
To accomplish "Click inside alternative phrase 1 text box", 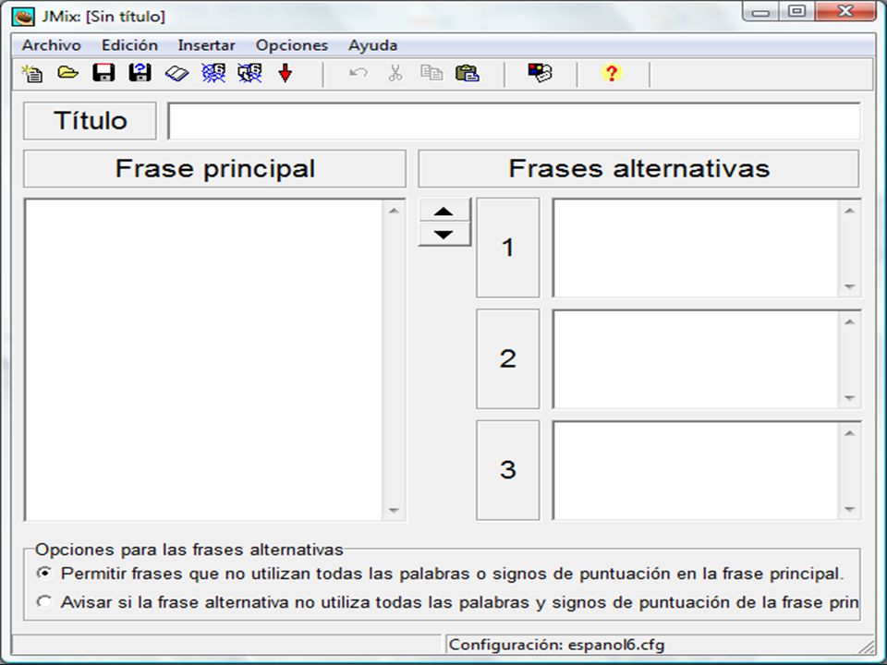I will tap(696, 248).
